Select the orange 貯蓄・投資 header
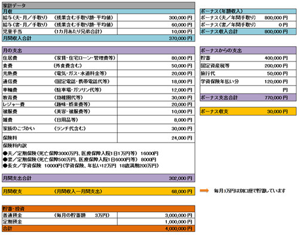The height and width of the screenshot is (236, 299). click(99, 208)
